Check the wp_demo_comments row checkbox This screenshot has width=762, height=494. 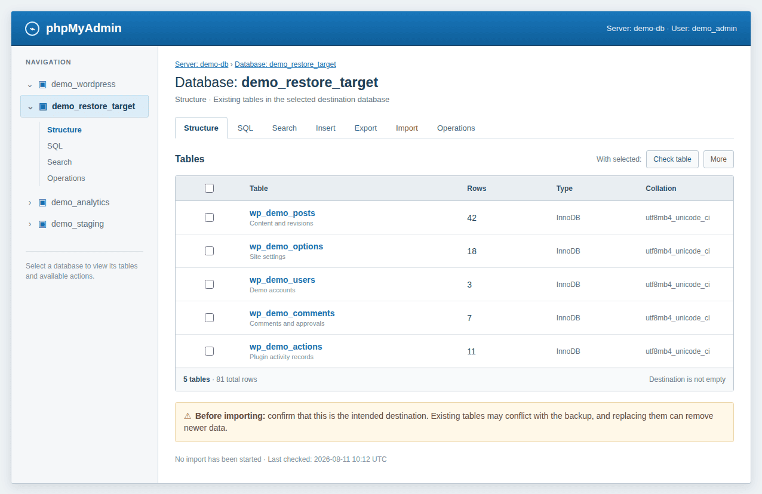209,317
